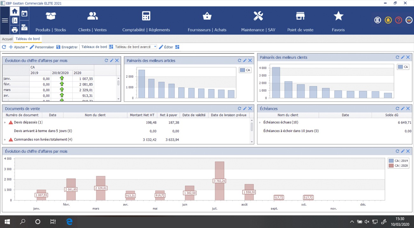Open the hamburger main menu

[x=5, y=21]
